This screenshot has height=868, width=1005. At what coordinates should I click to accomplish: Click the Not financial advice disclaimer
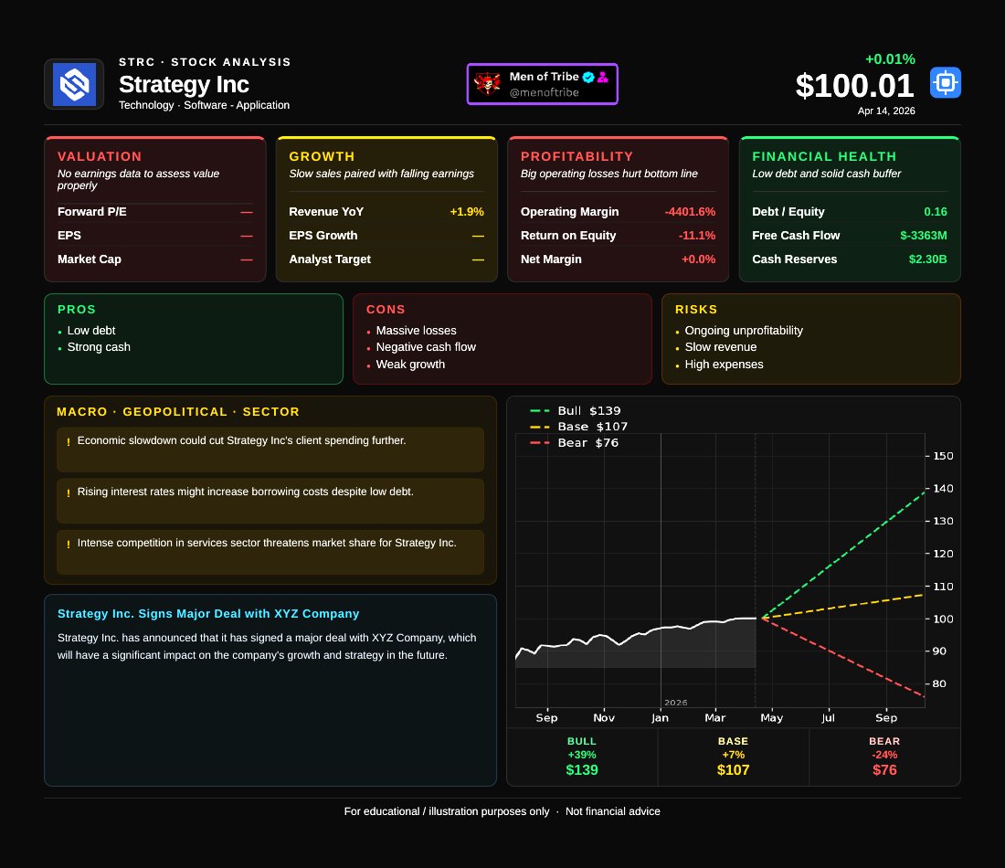pos(613,811)
